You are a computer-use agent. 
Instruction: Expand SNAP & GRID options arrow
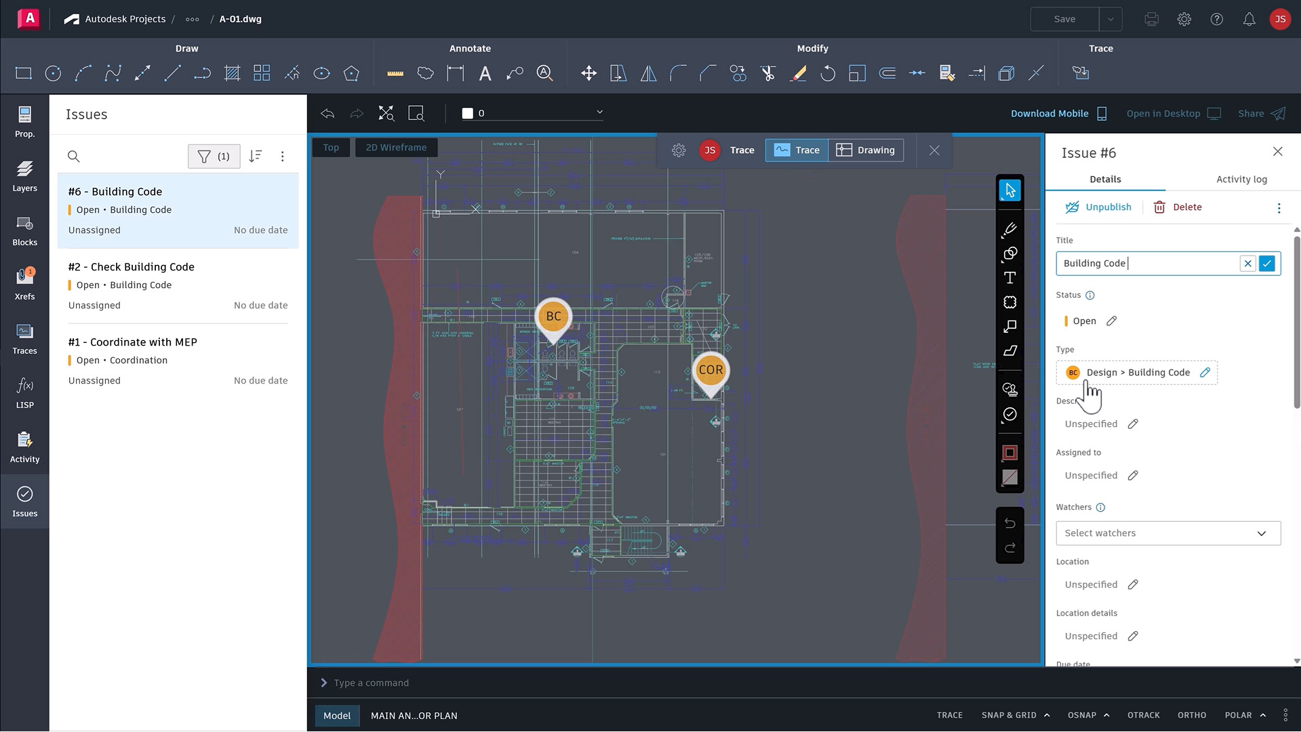pos(1047,715)
